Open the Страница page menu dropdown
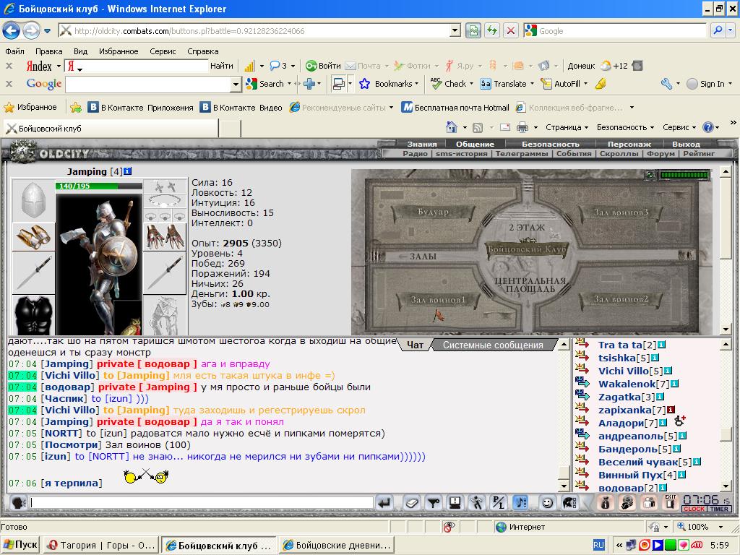The width and height of the screenshot is (740, 555). click(567, 127)
